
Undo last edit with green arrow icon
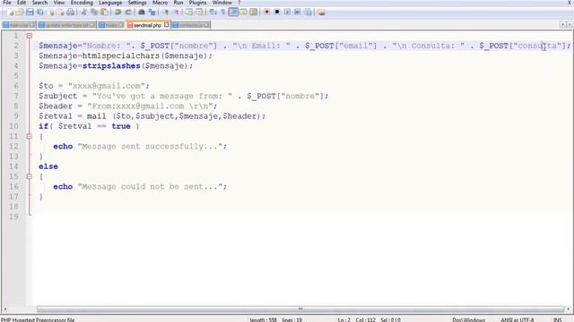point(117,13)
